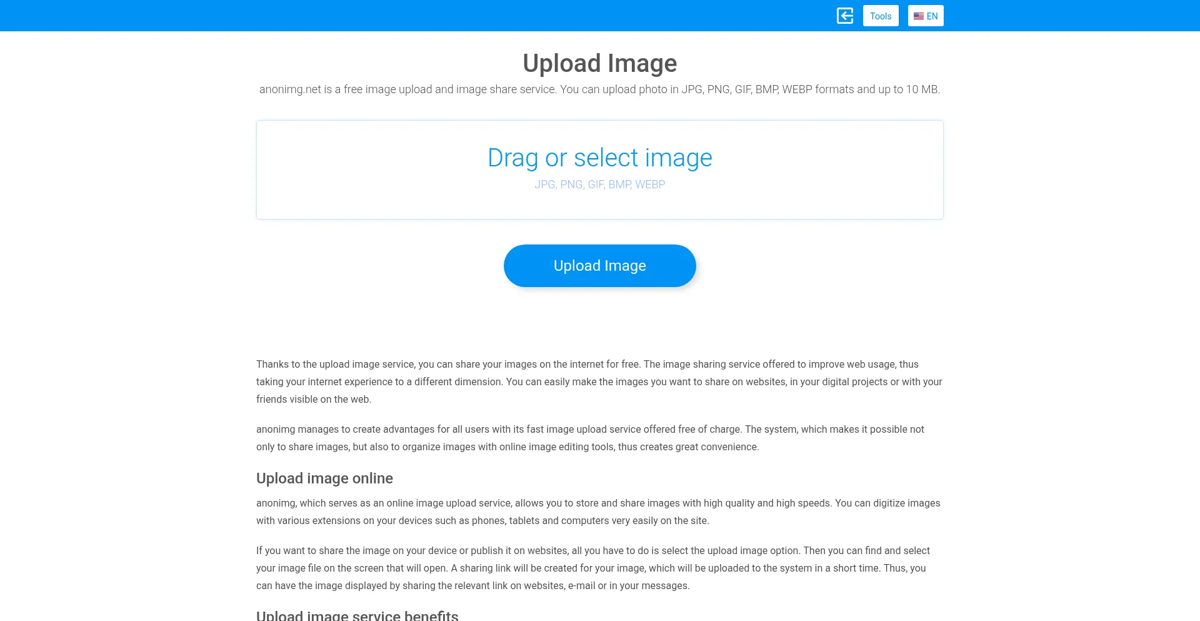Click the anonimg.net free service description line

coord(600,89)
